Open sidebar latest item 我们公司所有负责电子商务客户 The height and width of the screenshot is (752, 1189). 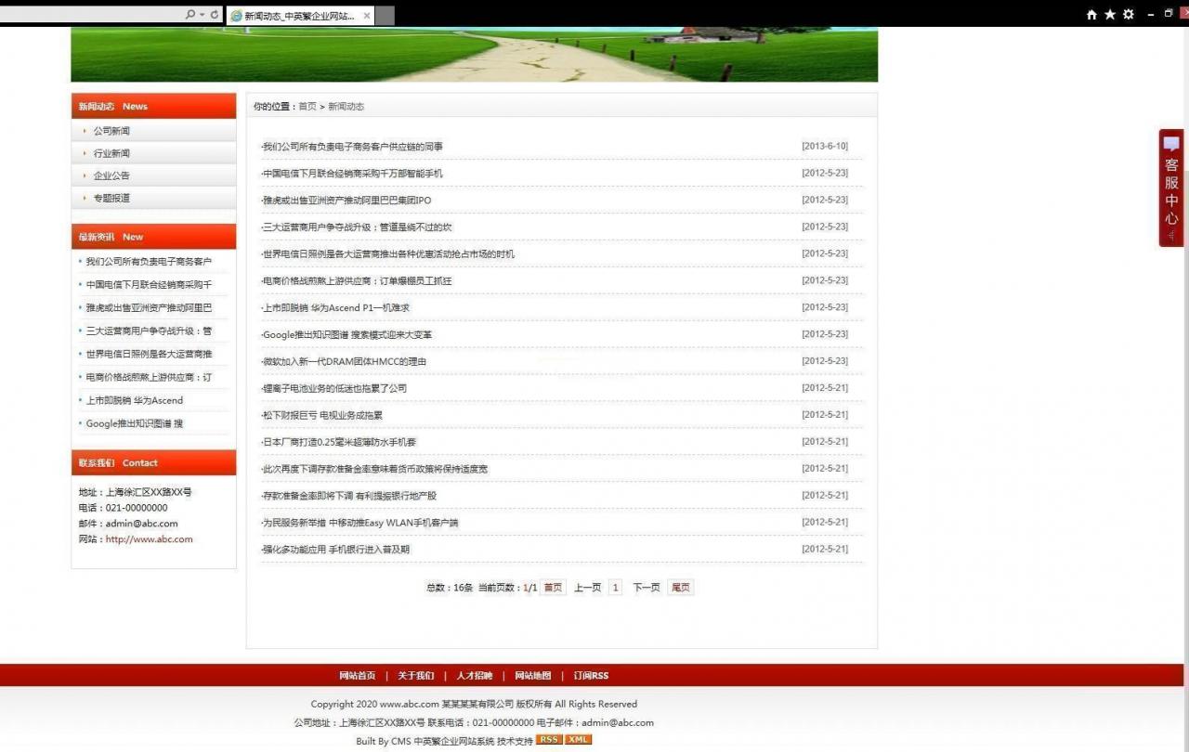149,262
